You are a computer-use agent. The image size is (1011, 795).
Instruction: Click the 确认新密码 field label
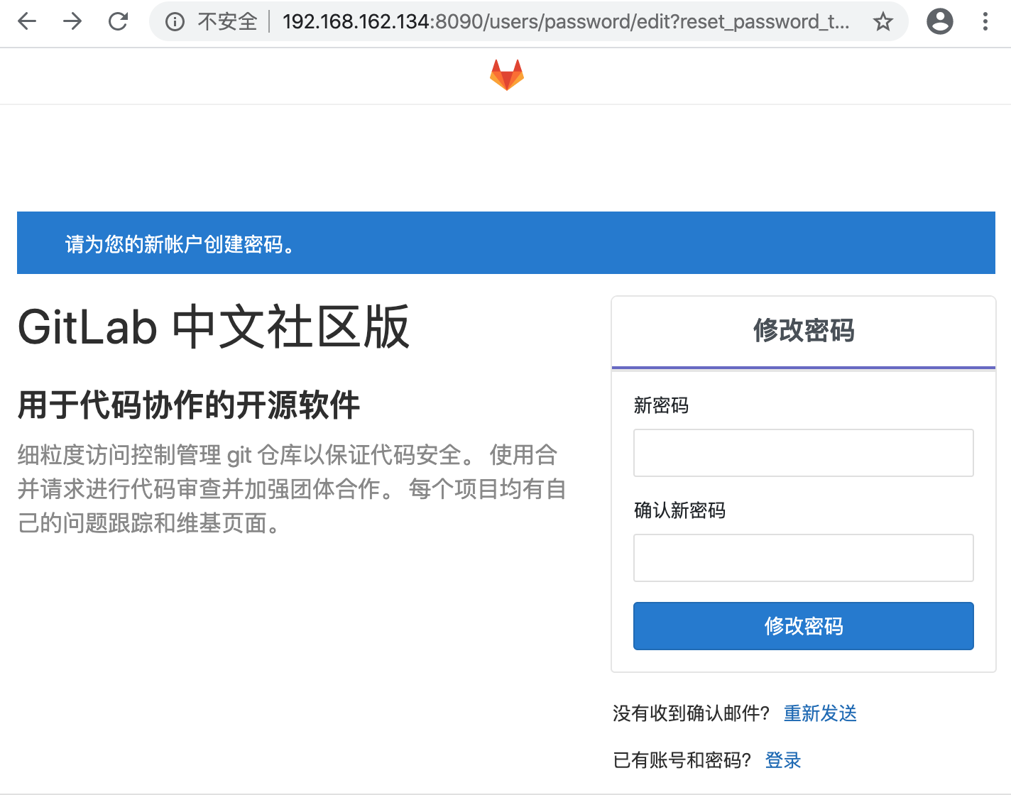[679, 510]
